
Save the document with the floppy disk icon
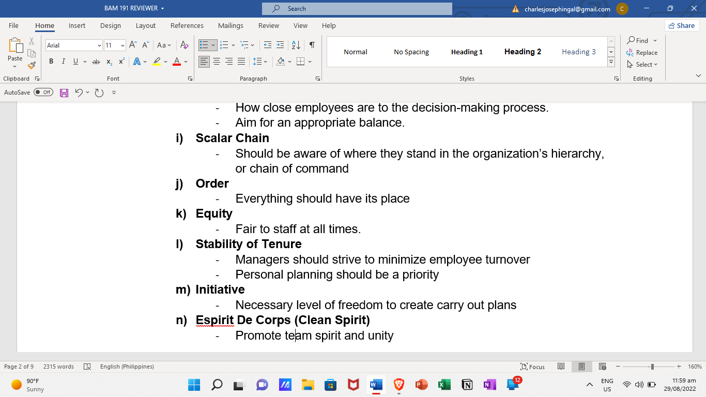(x=64, y=93)
